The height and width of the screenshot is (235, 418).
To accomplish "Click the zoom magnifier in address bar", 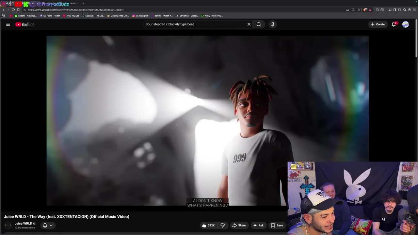I will [353, 10].
